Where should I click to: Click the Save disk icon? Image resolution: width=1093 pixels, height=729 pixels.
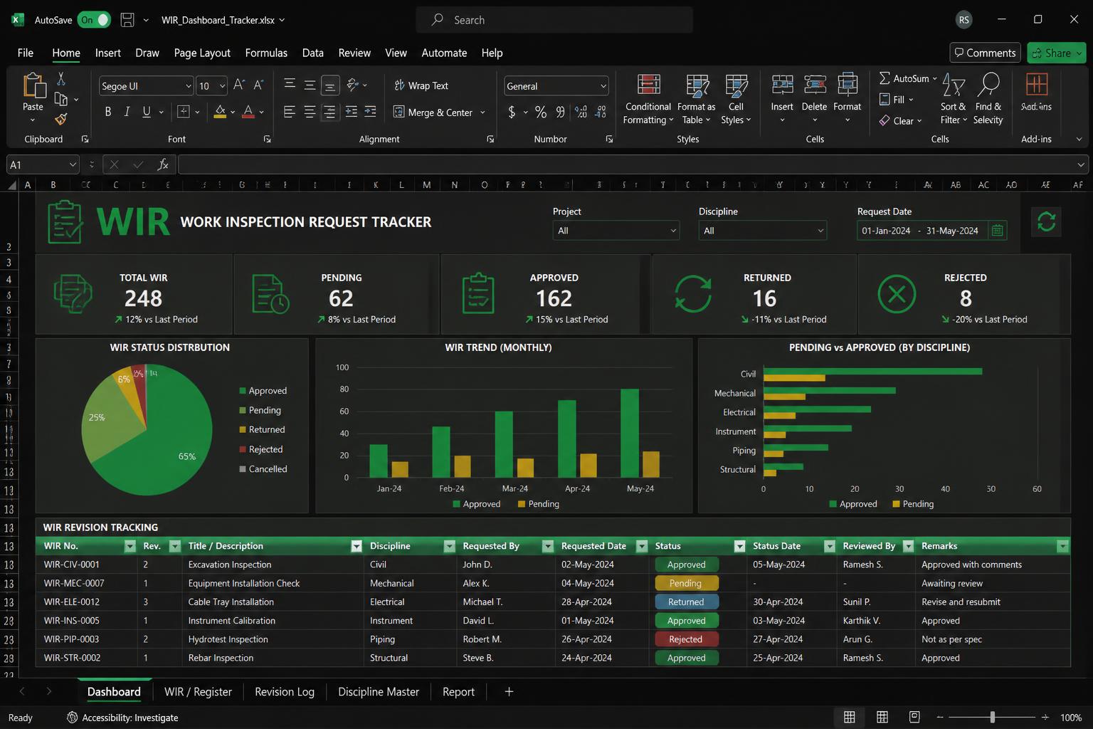click(127, 20)
